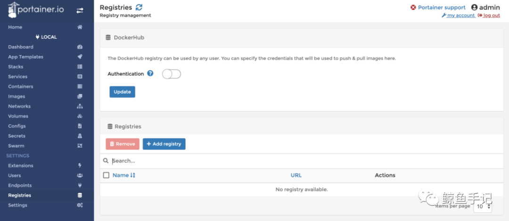Click the Authentication help question mark icon
The width and height of the screenshot is (509, 221).
coord(150,74)
